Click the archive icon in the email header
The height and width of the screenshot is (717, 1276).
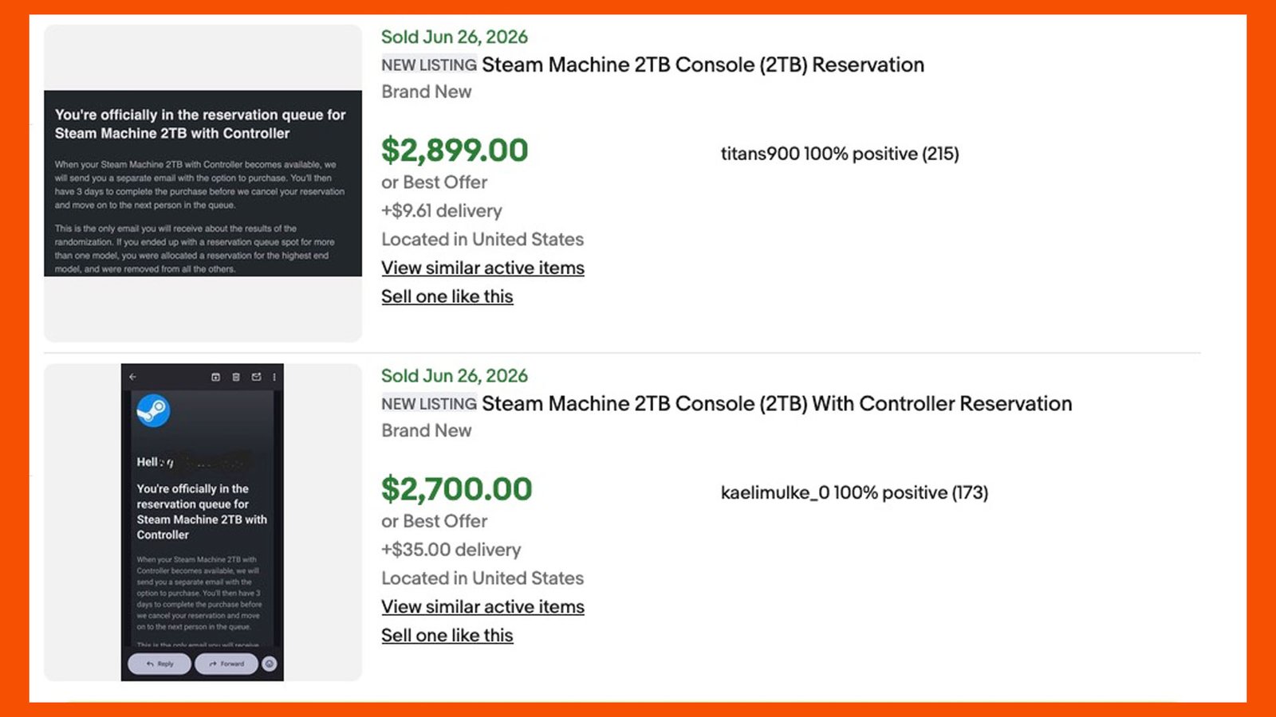215,377
